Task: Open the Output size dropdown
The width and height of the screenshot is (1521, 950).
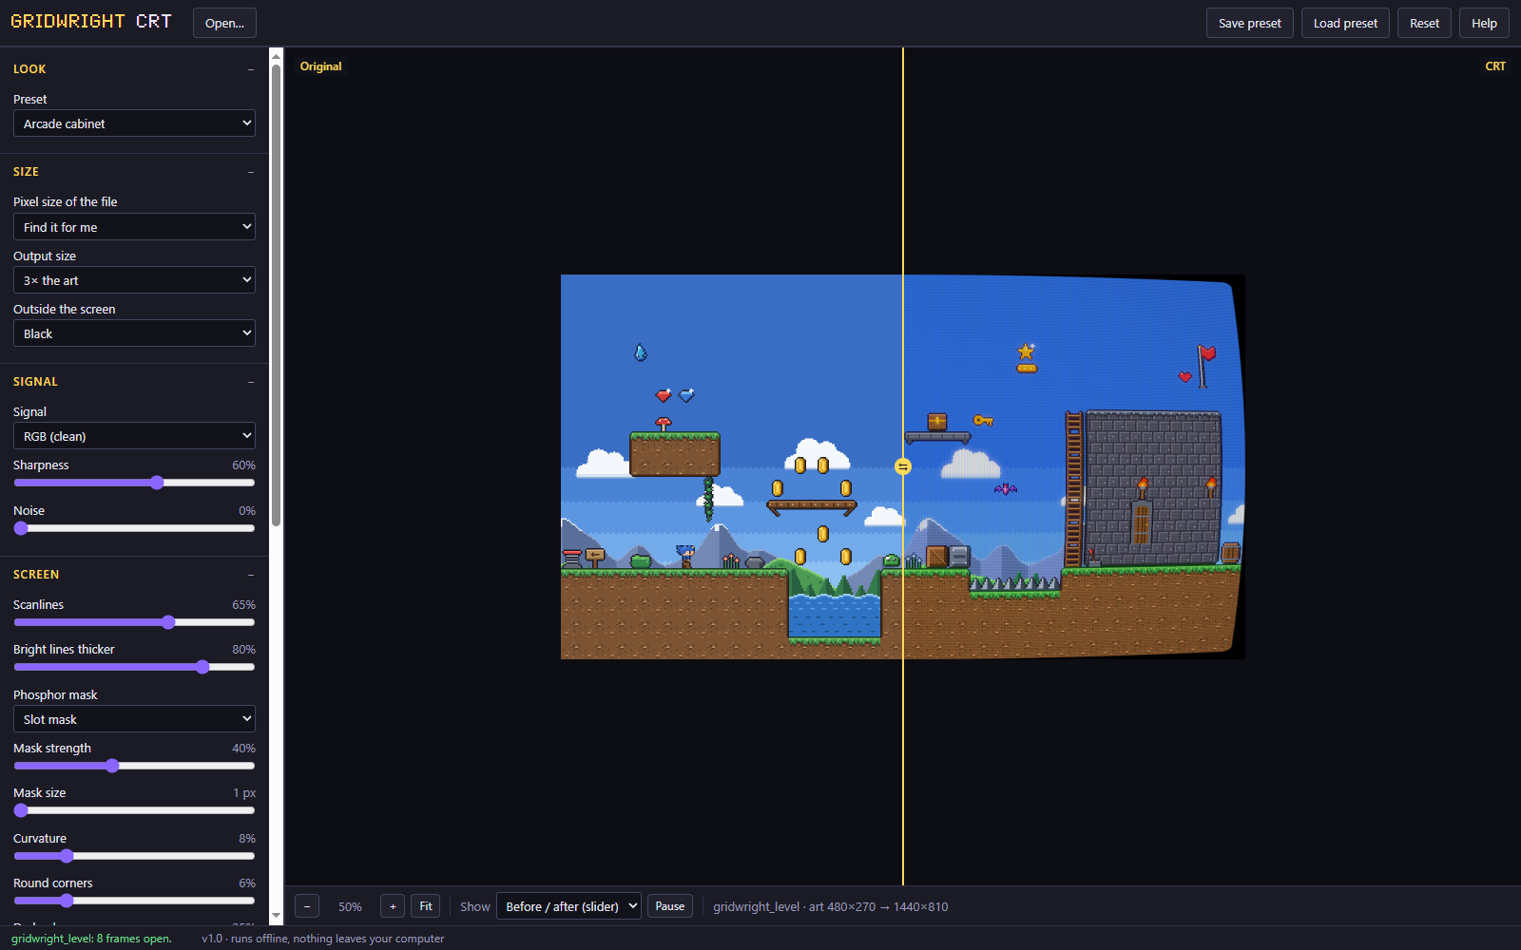Action: click(x=134, y=280)
